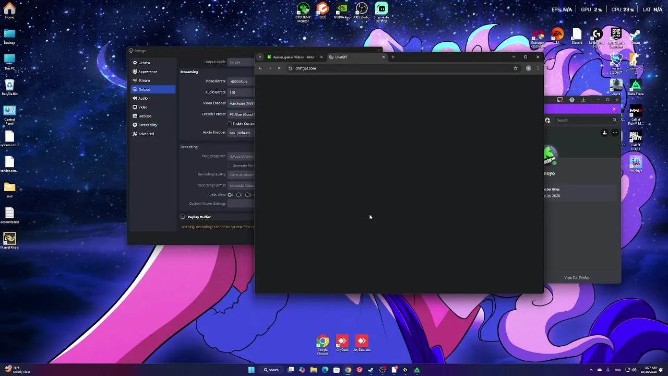Image resolution: width=668 pixels, height=376 pixels.
Task: Close the ChatGPT tab
Action: coord(384,57)
